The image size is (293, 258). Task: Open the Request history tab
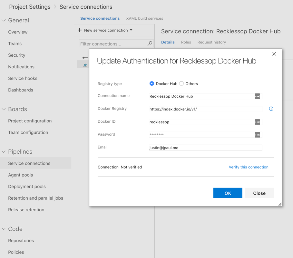coord(212,42)
